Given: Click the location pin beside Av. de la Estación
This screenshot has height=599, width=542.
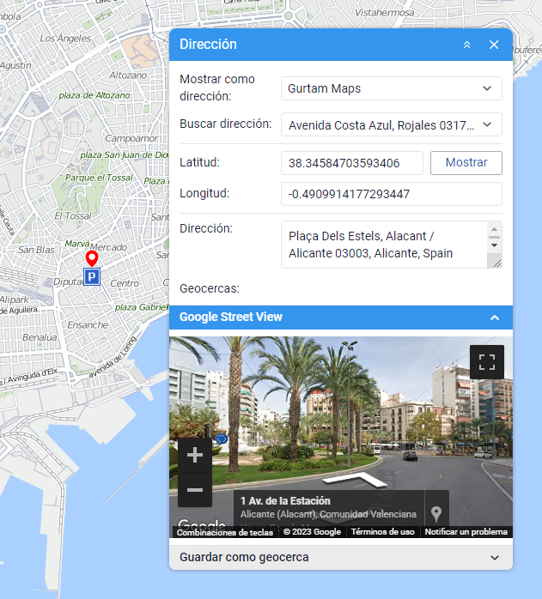Looking at the screenshot, I should click(436, 513).
